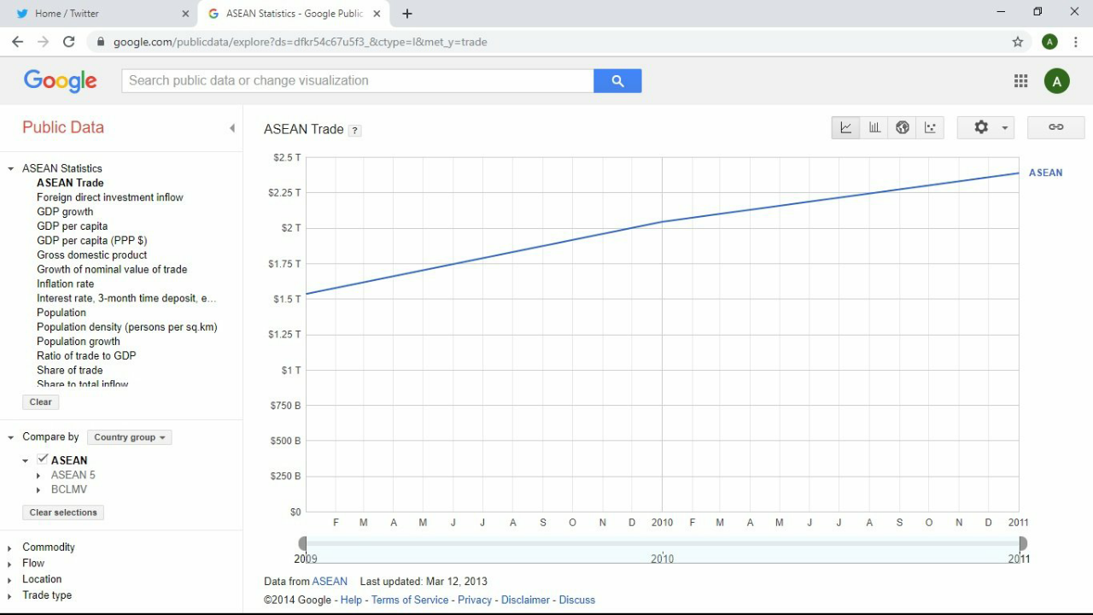Select Growth of nominal value of trade
Viewport: 1093px width, 615px height.
112,270
